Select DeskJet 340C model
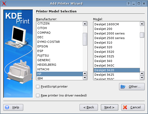The width and height of the screenshot is (148, 114). (x=117, y=65)
